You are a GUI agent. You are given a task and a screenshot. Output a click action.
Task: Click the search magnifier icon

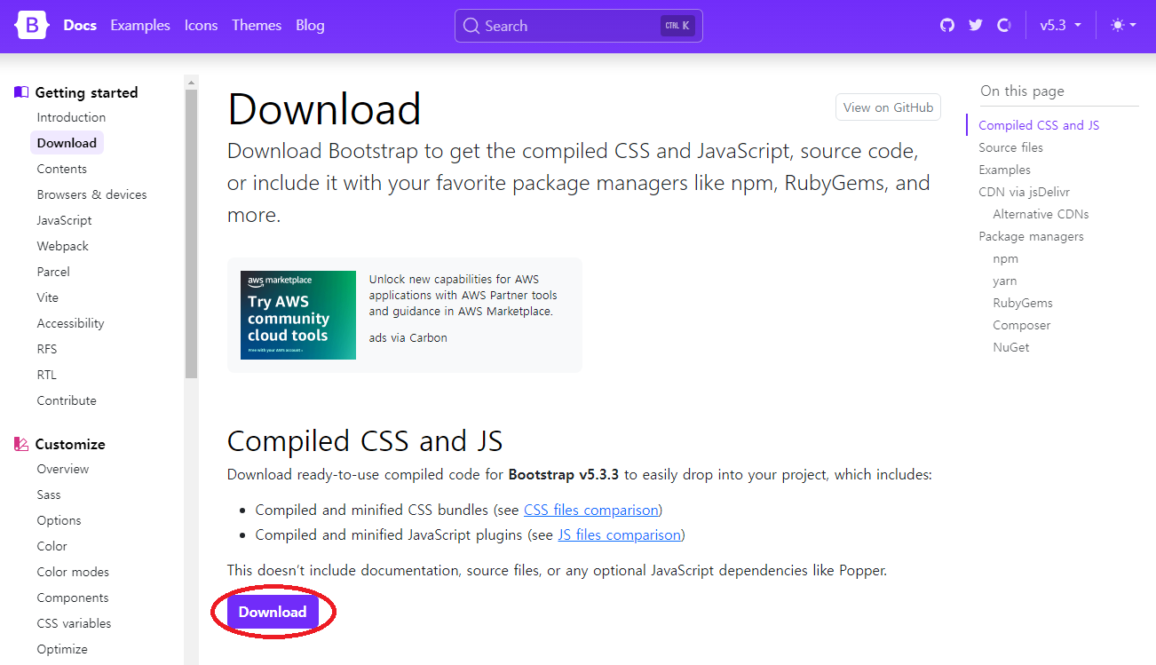tap(471, 26)
